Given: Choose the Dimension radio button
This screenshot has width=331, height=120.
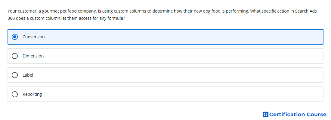Looking at the screenshot, I should coord(15,56).
